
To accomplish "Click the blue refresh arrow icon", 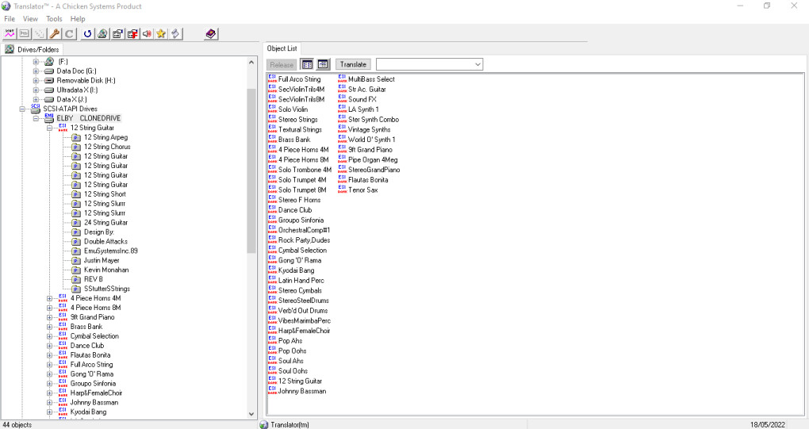I will coord(88,34).
